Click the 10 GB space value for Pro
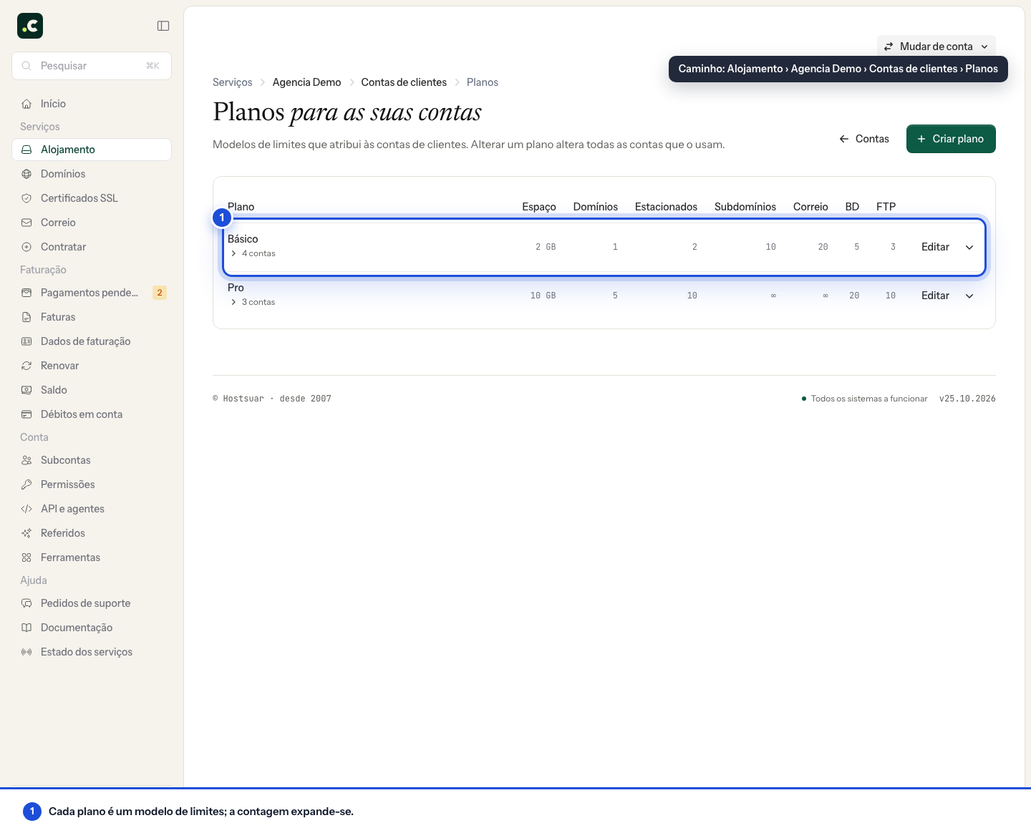Viewport: 1031px width, 833px height. (543, 296)
